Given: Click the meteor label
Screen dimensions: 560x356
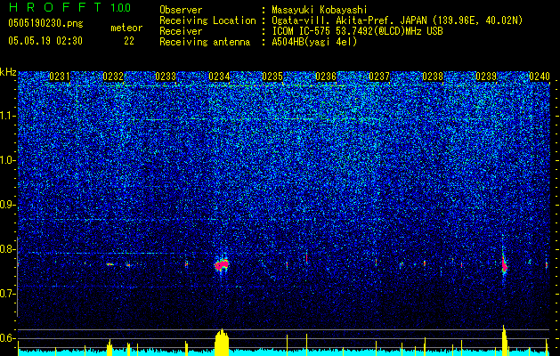Looking at the screenshot, I should tap(126, 28).
